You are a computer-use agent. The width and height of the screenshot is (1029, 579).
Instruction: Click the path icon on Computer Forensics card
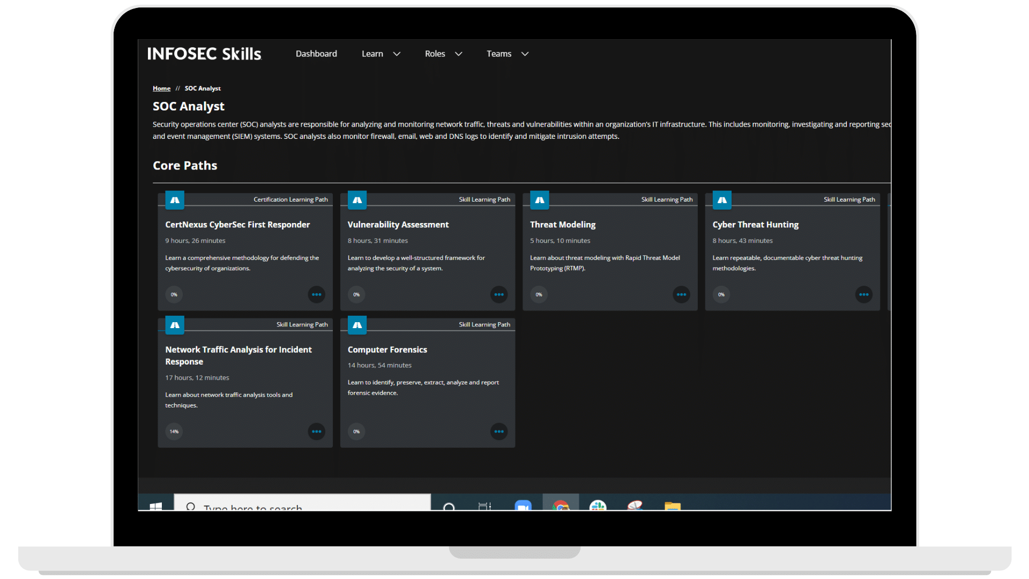pyautogui.click(x=357, y=325)
